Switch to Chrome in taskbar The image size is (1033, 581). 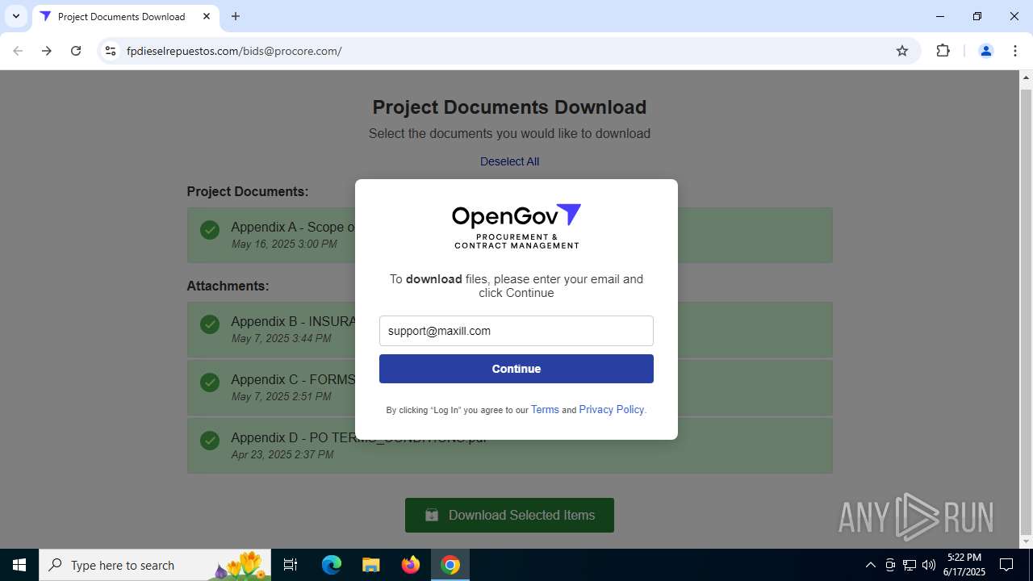(x=450, y=565)
